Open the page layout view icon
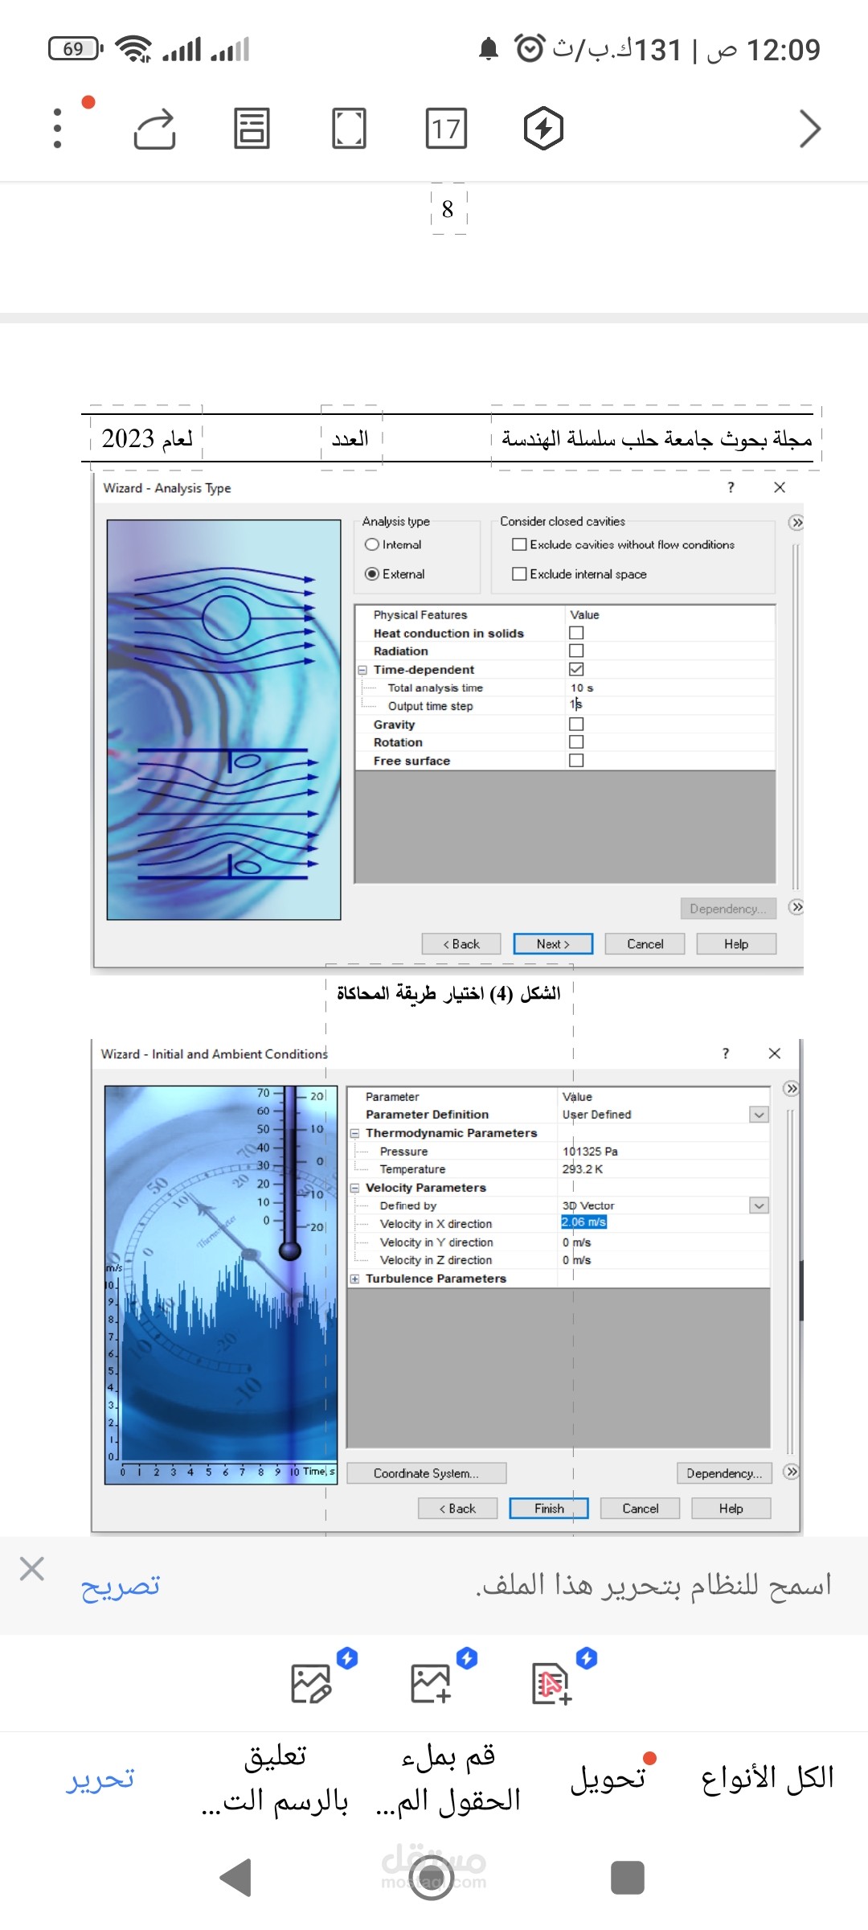Viewport: 868px width, 1930px height. pos(252,129)
